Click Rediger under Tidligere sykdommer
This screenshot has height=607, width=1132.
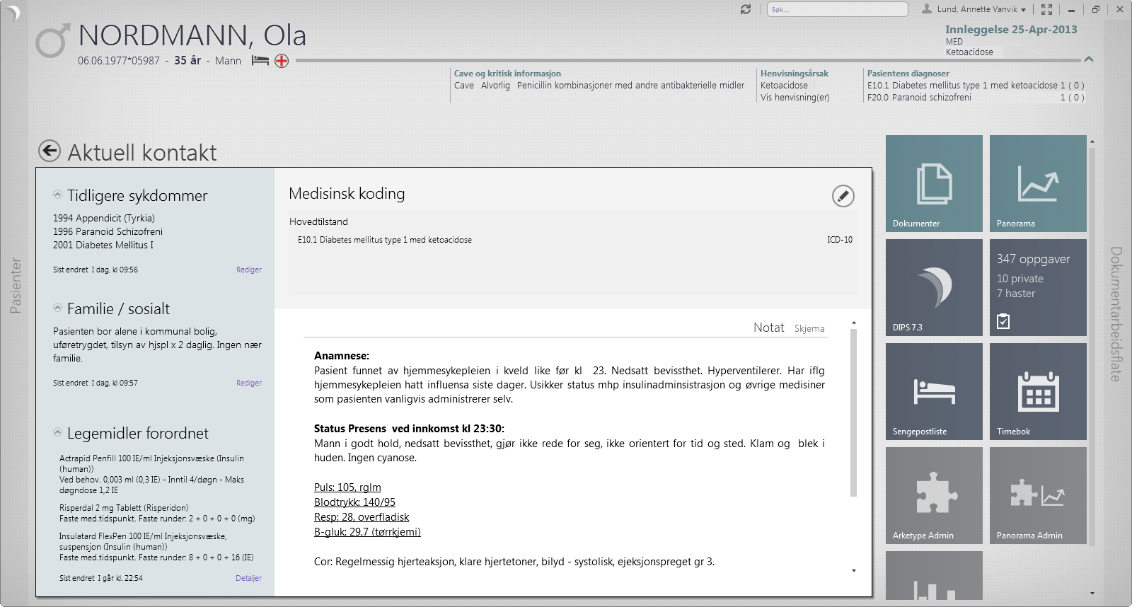tap(249, 270)
